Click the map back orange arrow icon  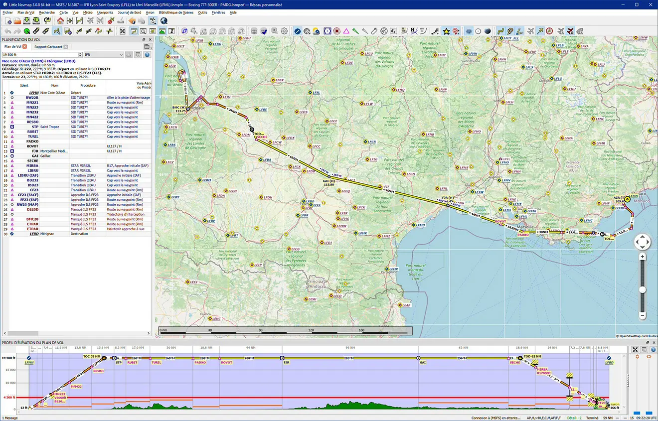(132, 20)
